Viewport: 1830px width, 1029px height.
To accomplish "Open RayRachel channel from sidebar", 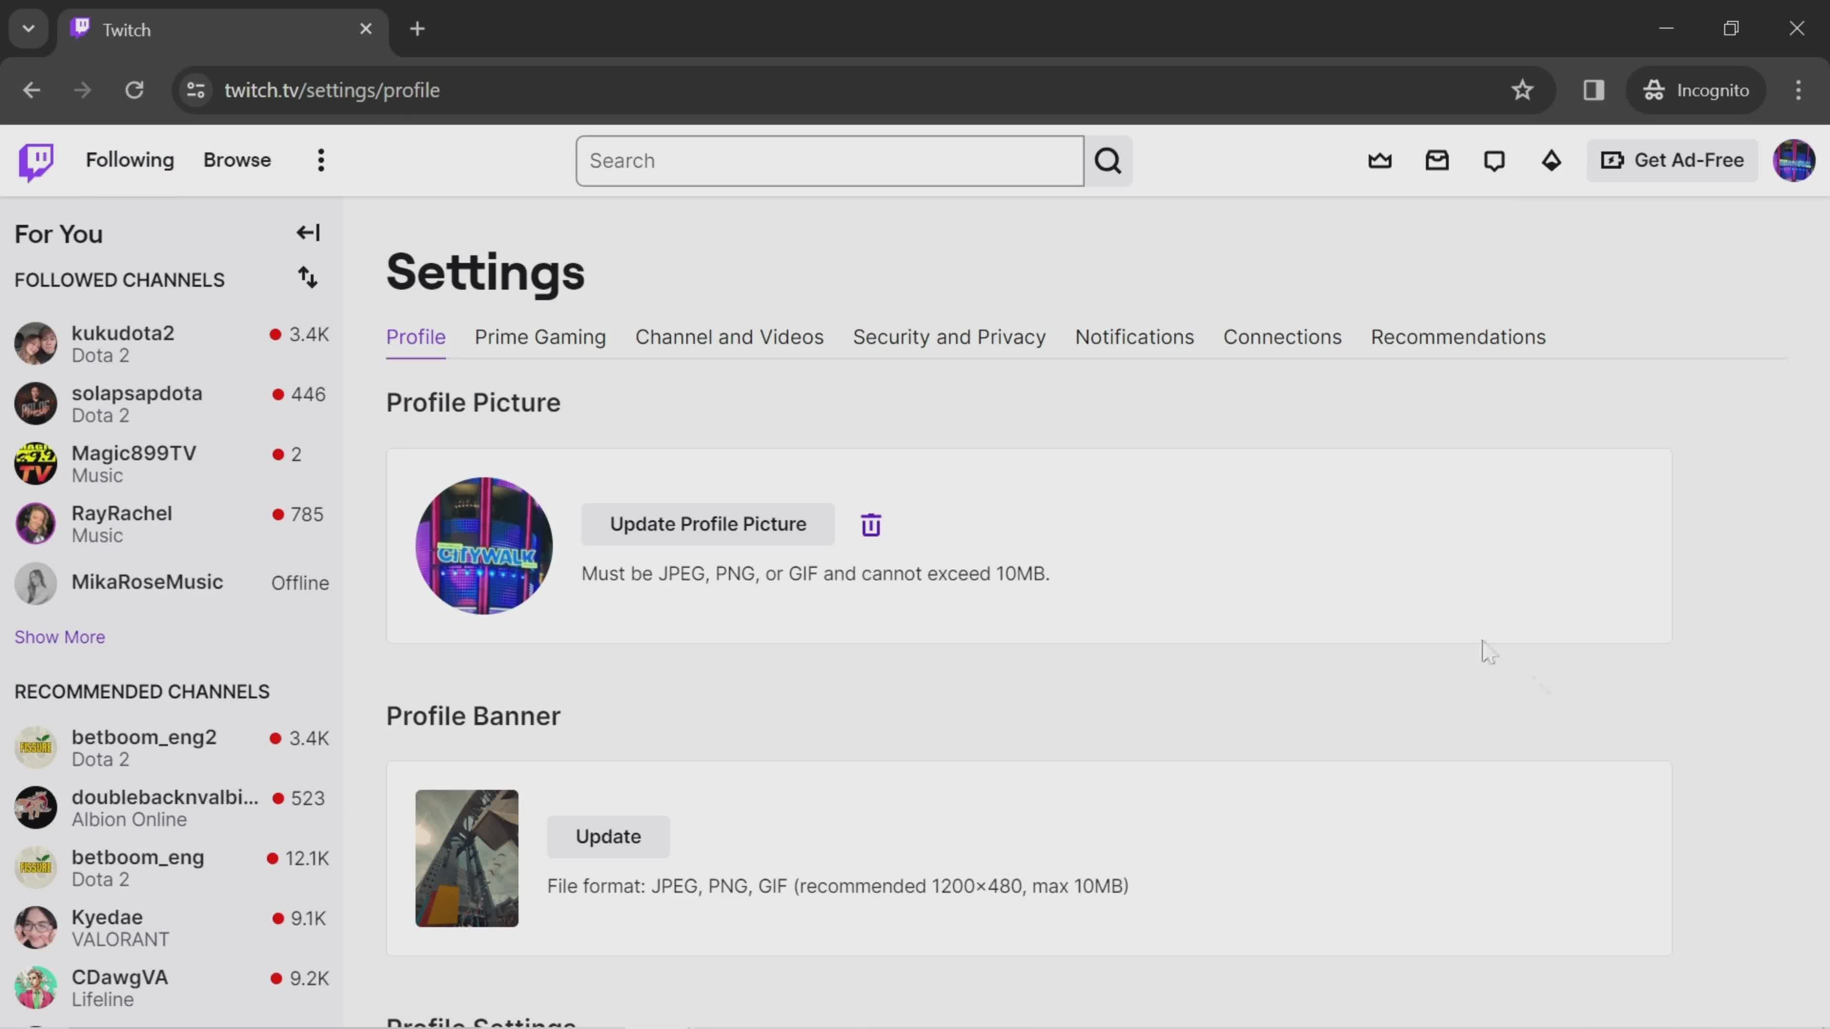I will [x=171, y=524].
